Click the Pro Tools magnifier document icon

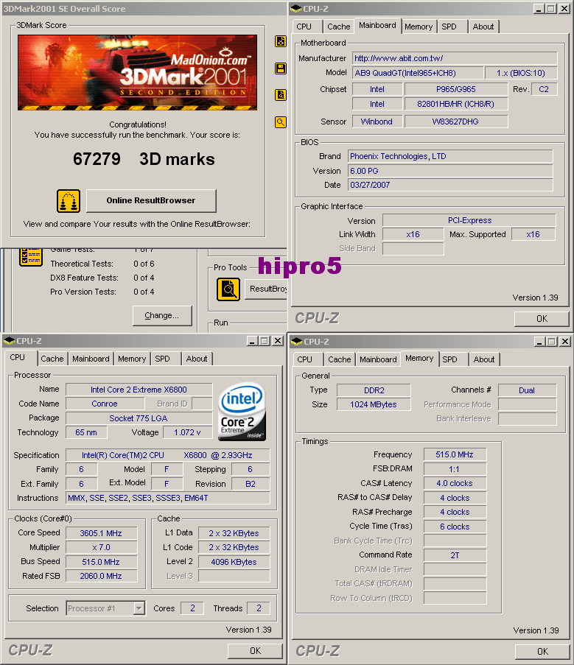(228, 289)
